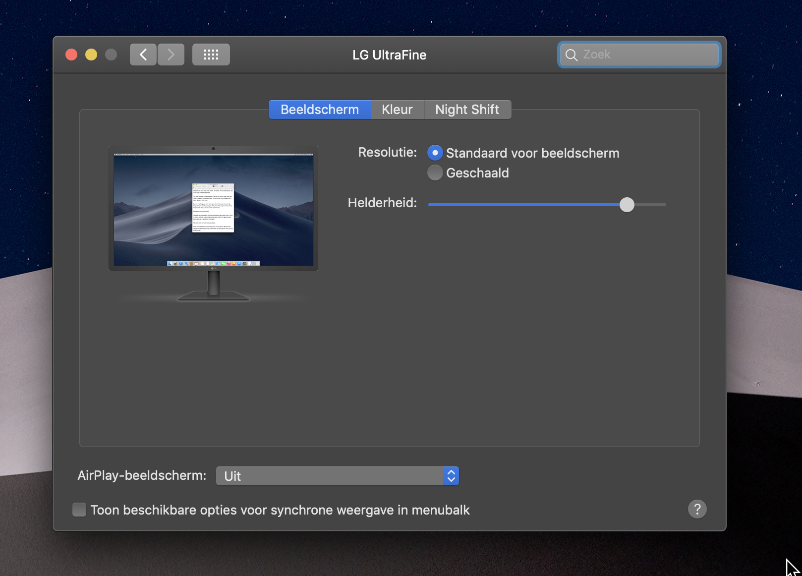Minimize window with the yellow button

tap(91, 55)
